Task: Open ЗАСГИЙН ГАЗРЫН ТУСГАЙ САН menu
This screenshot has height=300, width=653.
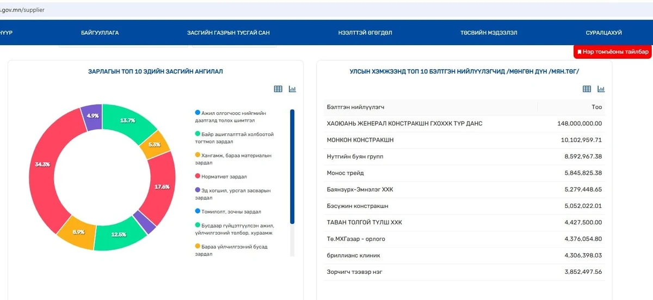Action: click(x=228, y=33)
